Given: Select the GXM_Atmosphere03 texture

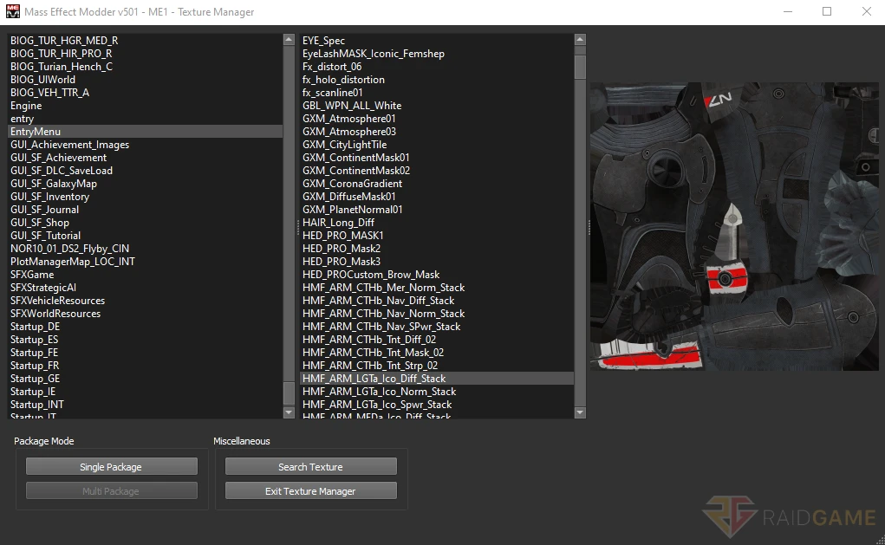Looking at the screenshot, I should tap(437, 132).
